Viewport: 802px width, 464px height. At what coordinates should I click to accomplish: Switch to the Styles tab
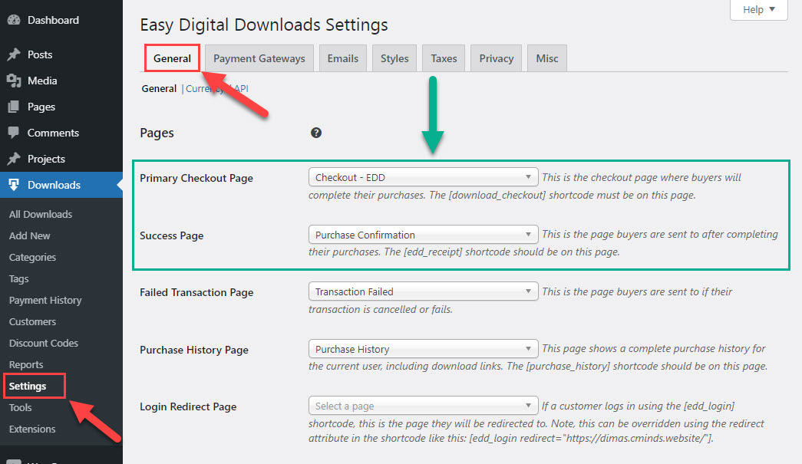394,58
